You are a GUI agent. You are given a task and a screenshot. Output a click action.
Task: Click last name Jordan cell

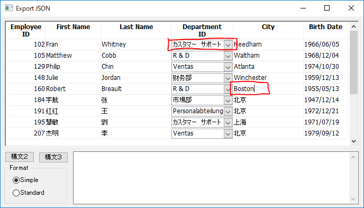point(136,78)
